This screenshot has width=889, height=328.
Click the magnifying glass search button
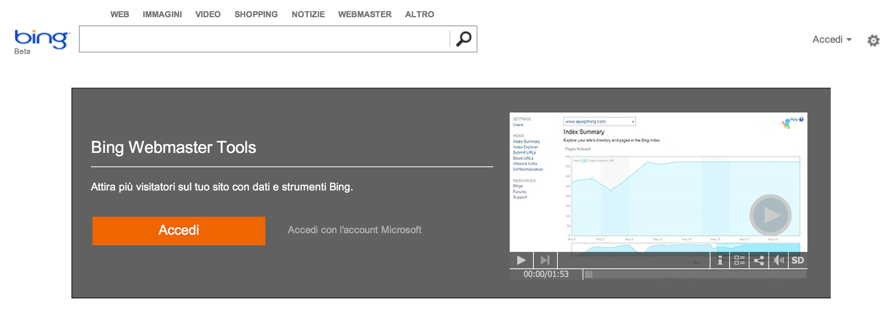[463, 39]
